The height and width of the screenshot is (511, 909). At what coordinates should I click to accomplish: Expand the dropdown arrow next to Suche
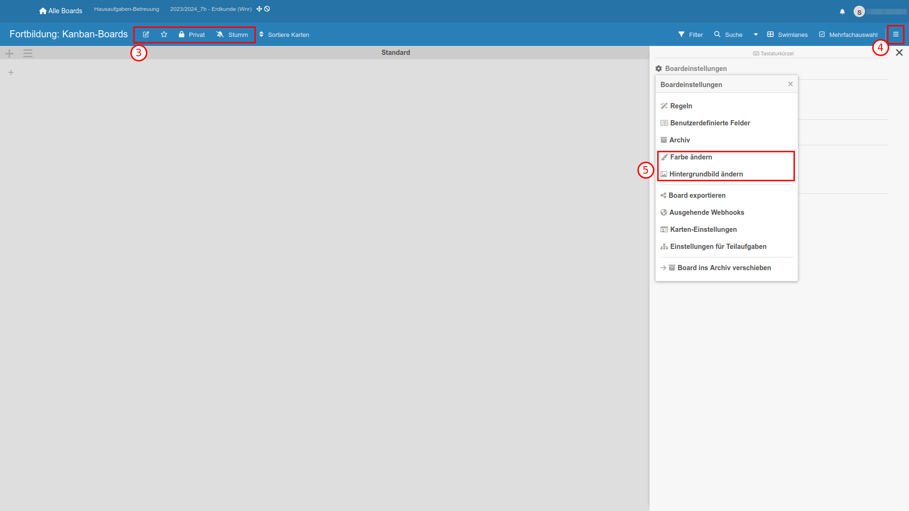[x=756, y=35]
